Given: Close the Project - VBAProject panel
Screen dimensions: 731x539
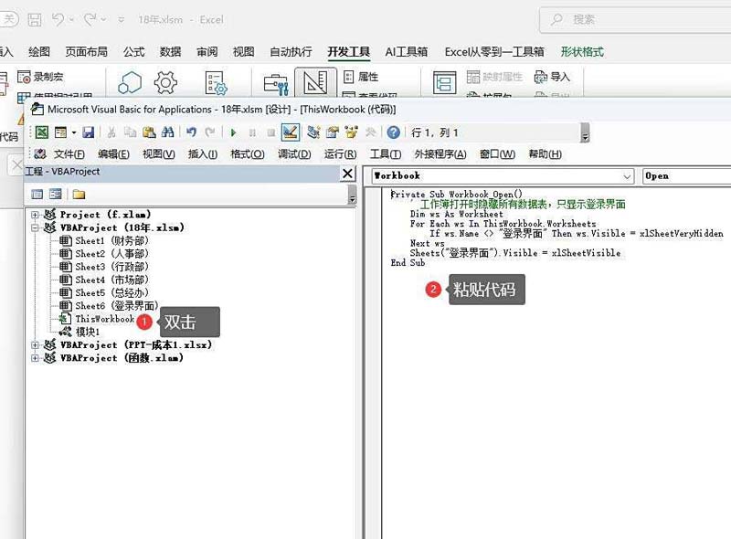Looking at the screenshot, I should pyautogui.click(x=348, y=174).
